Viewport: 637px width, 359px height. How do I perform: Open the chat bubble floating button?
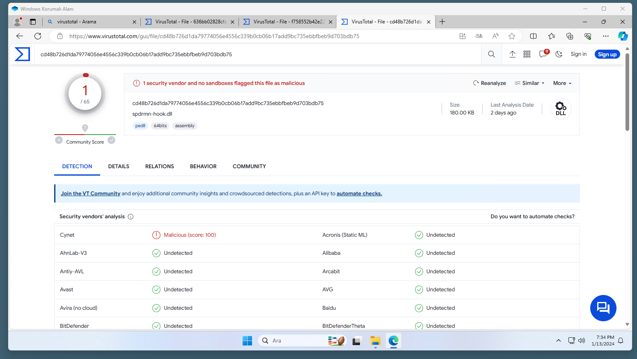tap(603, 308)
